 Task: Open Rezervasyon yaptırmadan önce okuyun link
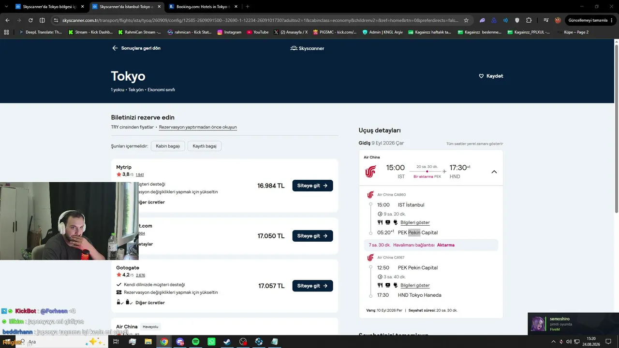(x=198, y=127)
